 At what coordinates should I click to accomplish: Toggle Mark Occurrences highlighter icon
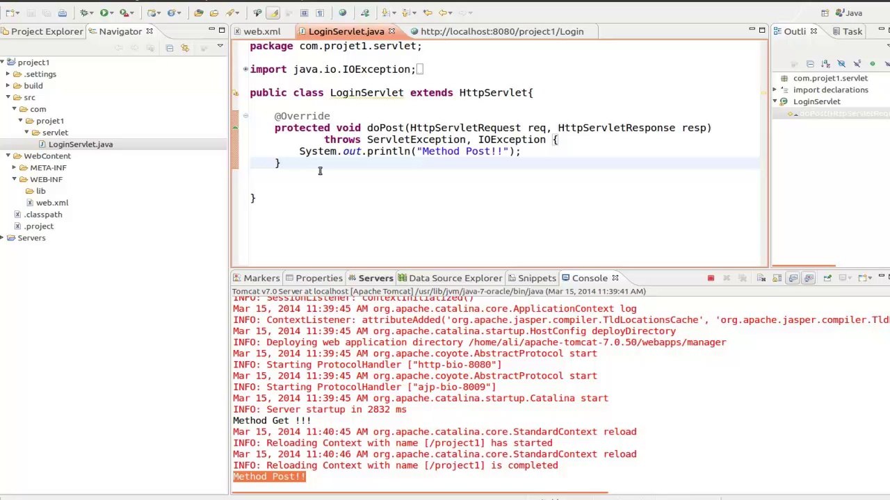click(273, 12)
